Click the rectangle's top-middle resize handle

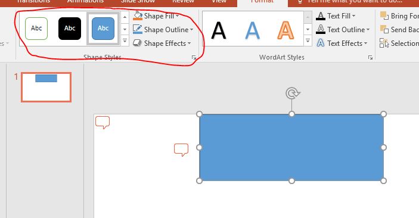coord(292,114)
